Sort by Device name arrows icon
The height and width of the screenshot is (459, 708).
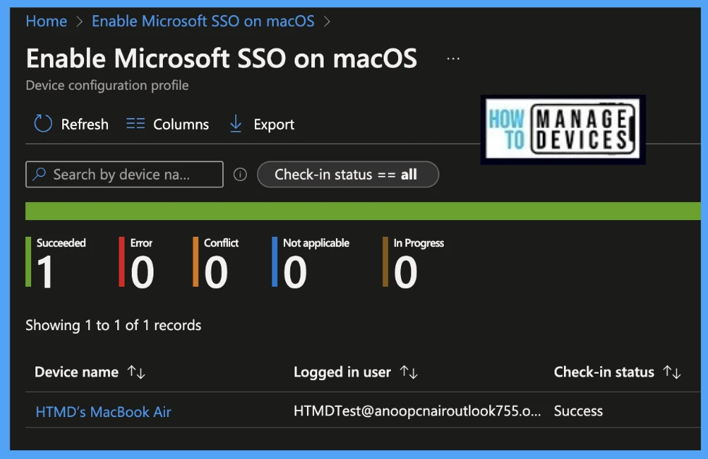(136, 372)
